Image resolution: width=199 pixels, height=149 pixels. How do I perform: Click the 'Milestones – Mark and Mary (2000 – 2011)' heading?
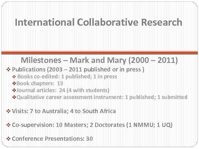tap(99, 60)
